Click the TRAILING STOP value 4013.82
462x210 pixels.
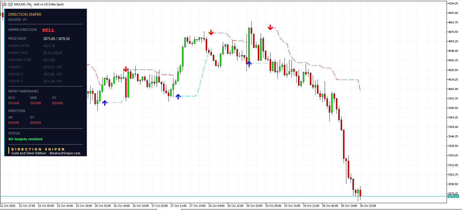(49, 60)
